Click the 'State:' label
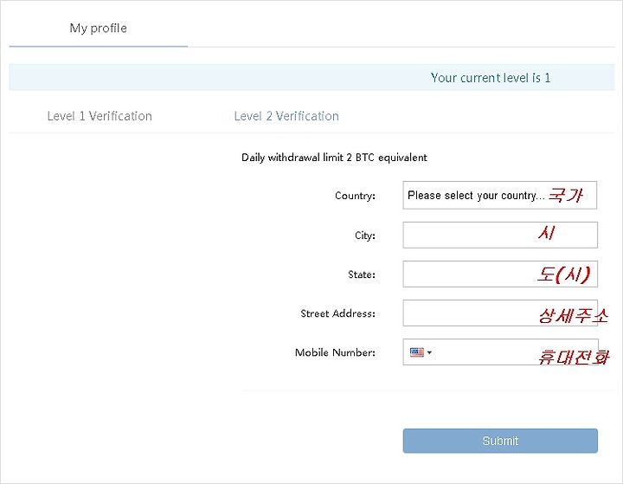The width and height of the screenshot is (623, 484). [x=361, y=274]
